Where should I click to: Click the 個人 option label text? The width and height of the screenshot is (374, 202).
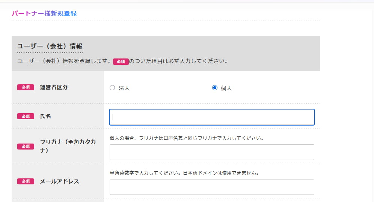pos(226,88)
